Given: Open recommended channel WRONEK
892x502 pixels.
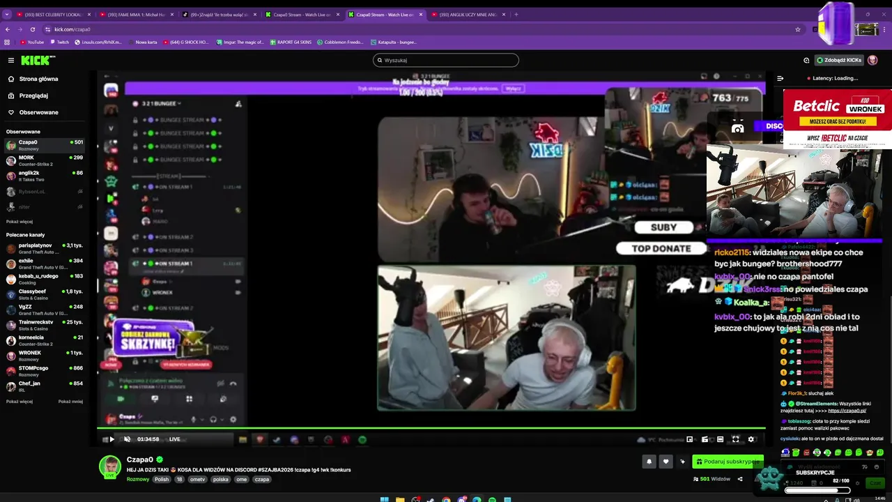Looking at the screenshot, I should (x=45, y=356).
